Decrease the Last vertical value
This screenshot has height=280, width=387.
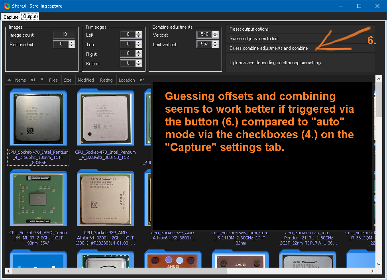pos(216,46)
